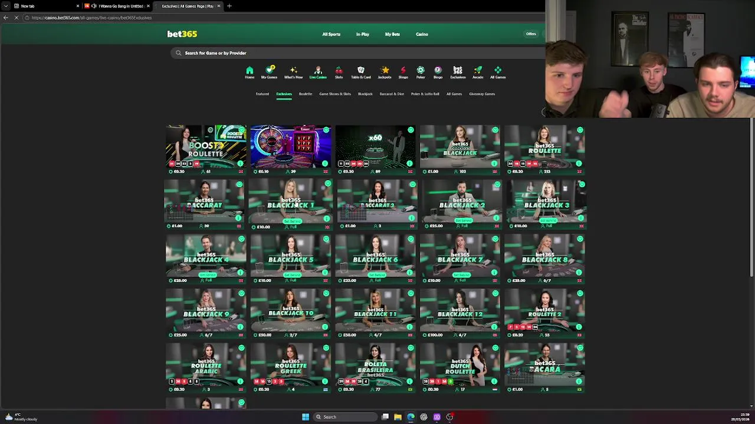
Task: Go back using browser back arrow
Action: click(6, 18)
